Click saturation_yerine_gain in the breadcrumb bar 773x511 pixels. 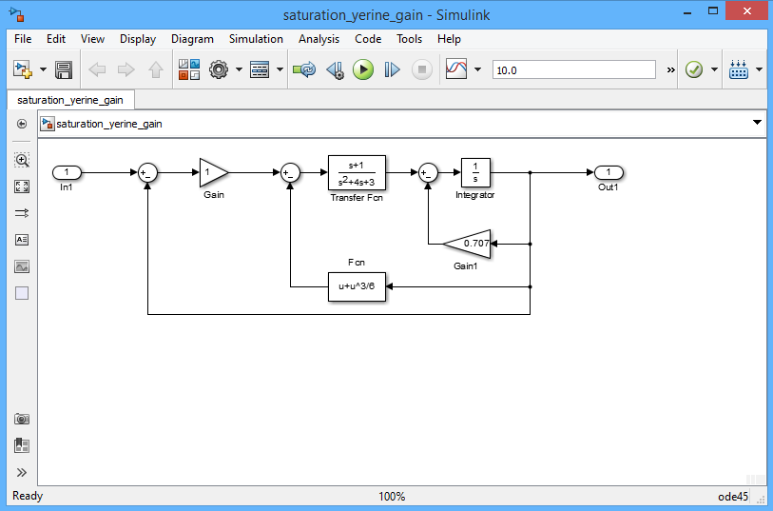click(x=109, y=124)
